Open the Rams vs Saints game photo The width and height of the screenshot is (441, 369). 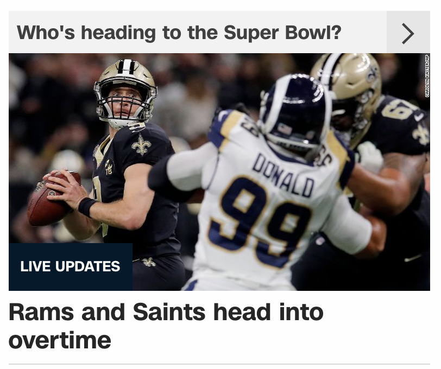click(x=219, y=171)
